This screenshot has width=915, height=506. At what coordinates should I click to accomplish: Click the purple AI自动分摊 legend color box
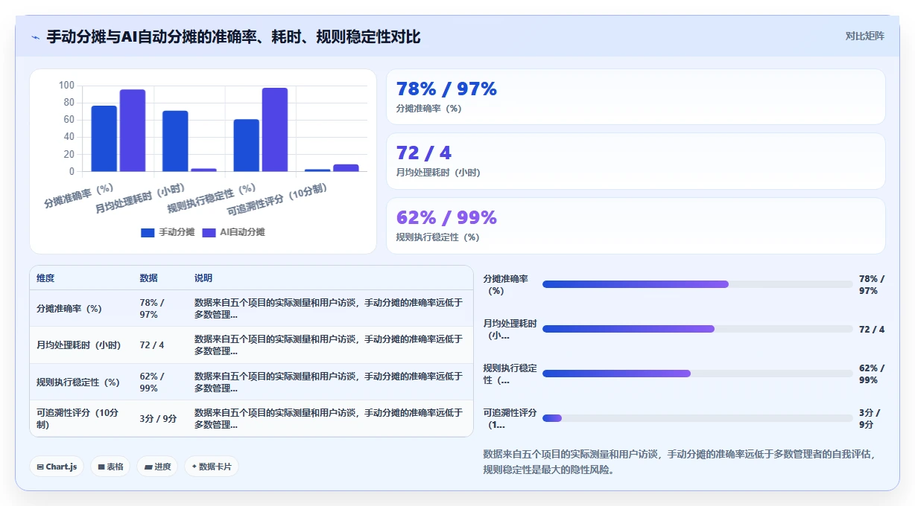(x=209, y=232)
